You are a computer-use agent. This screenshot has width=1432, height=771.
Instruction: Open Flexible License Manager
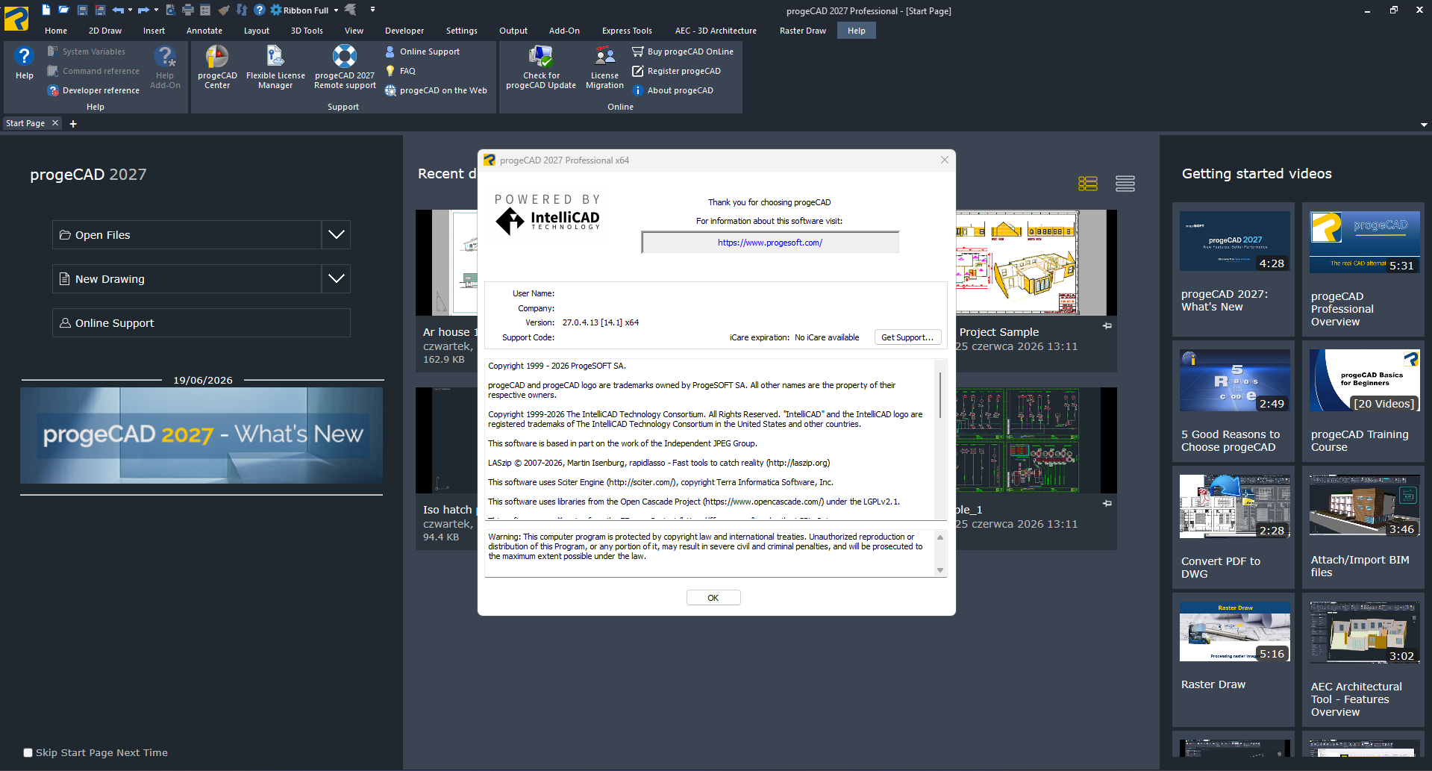coord(275,67)
